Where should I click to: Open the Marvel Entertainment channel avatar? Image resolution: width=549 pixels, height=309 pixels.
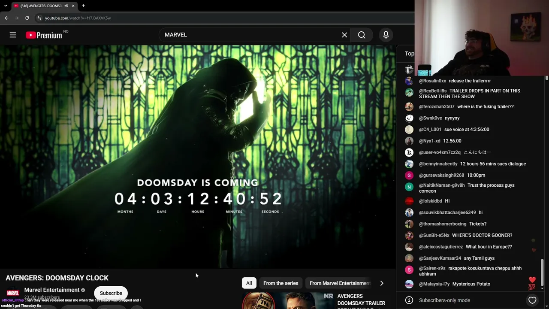13,293
